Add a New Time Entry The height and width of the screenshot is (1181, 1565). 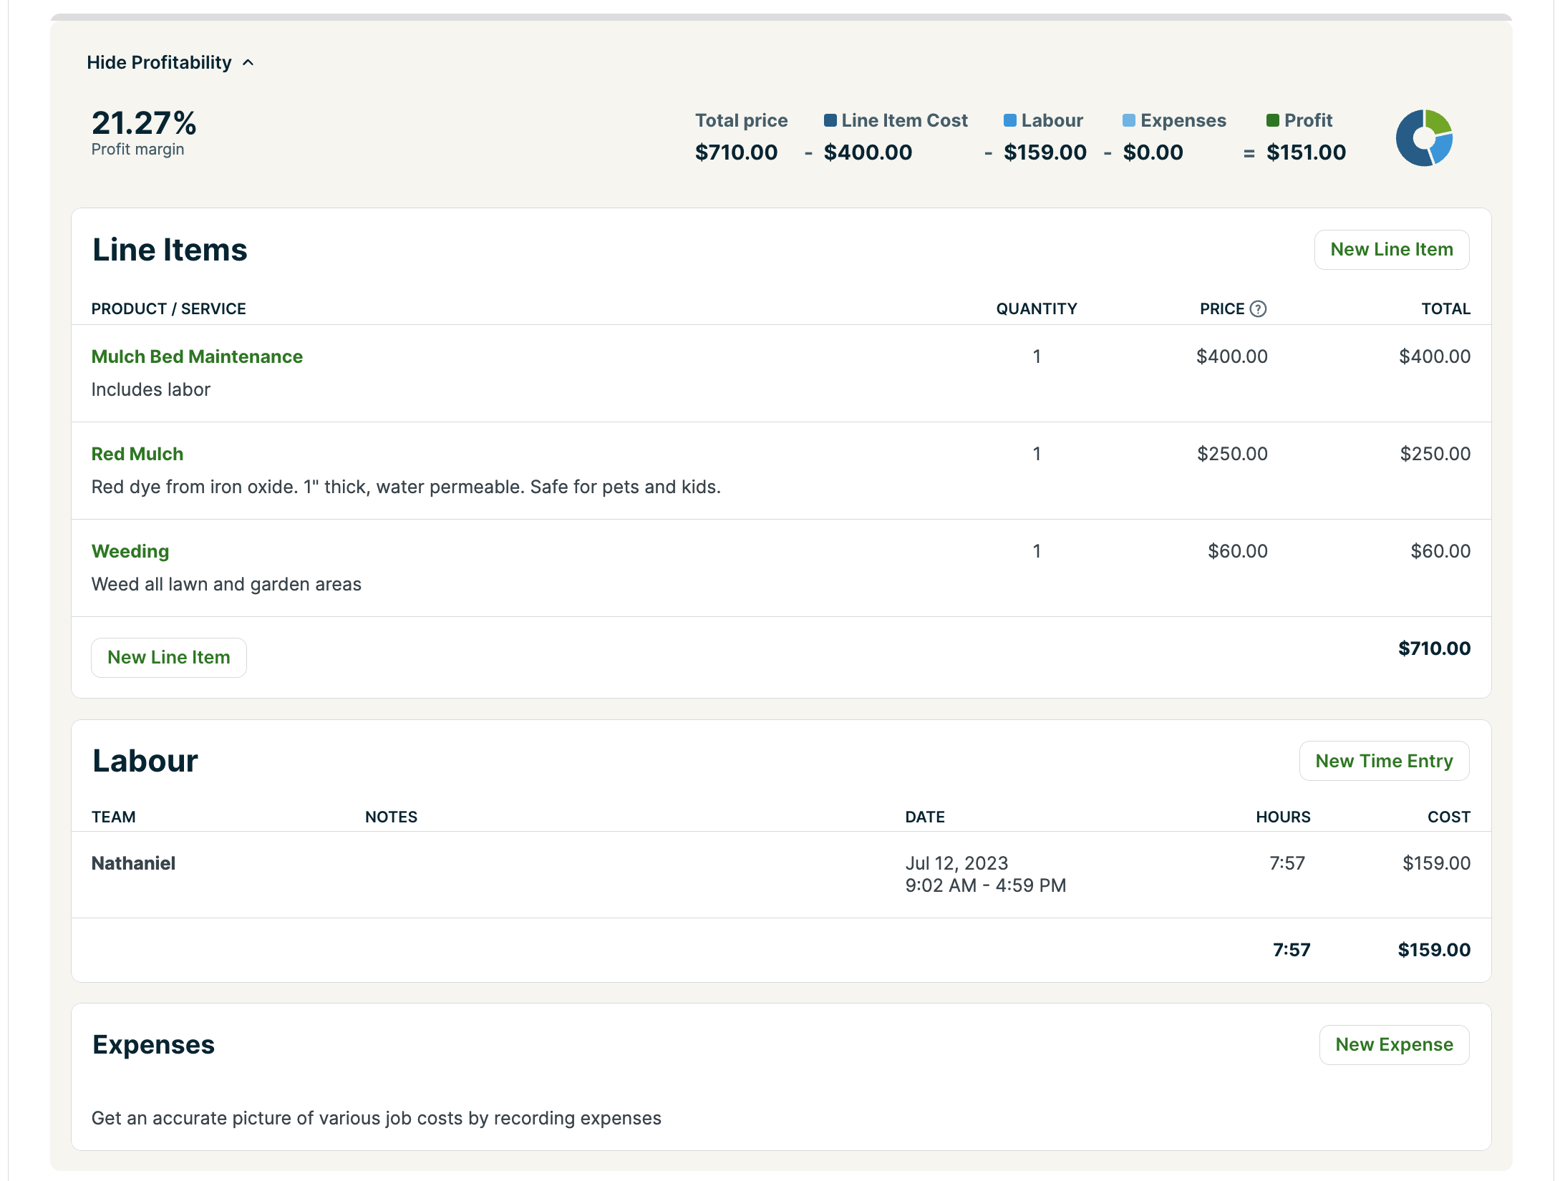tap(1383, 761)
